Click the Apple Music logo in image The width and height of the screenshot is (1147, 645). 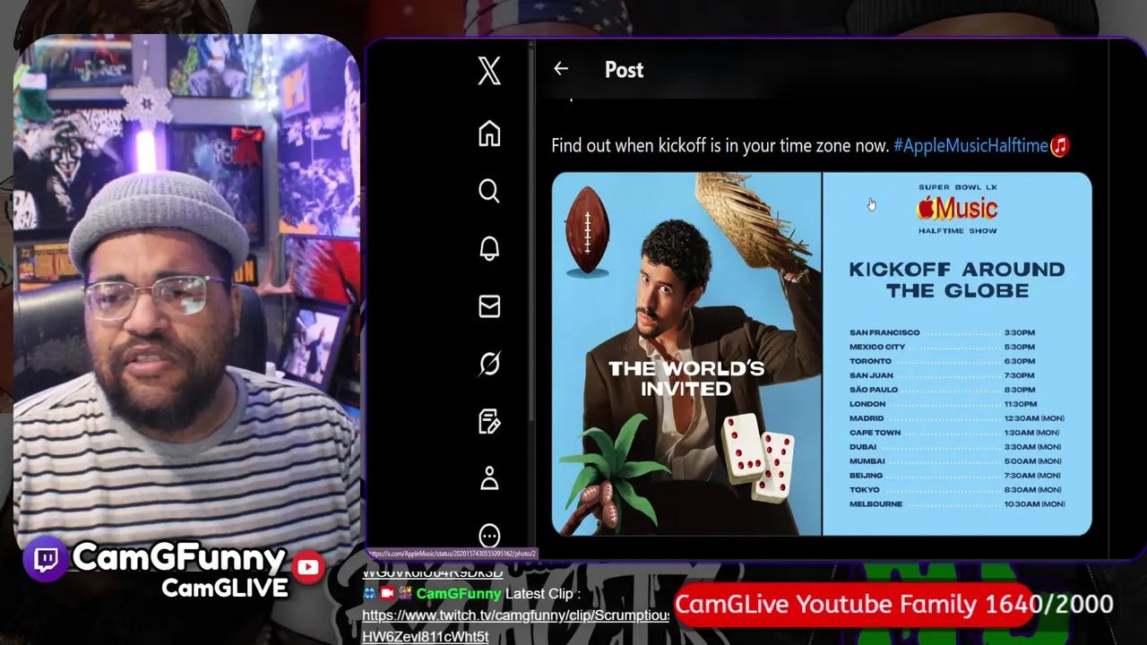(957, 209)
